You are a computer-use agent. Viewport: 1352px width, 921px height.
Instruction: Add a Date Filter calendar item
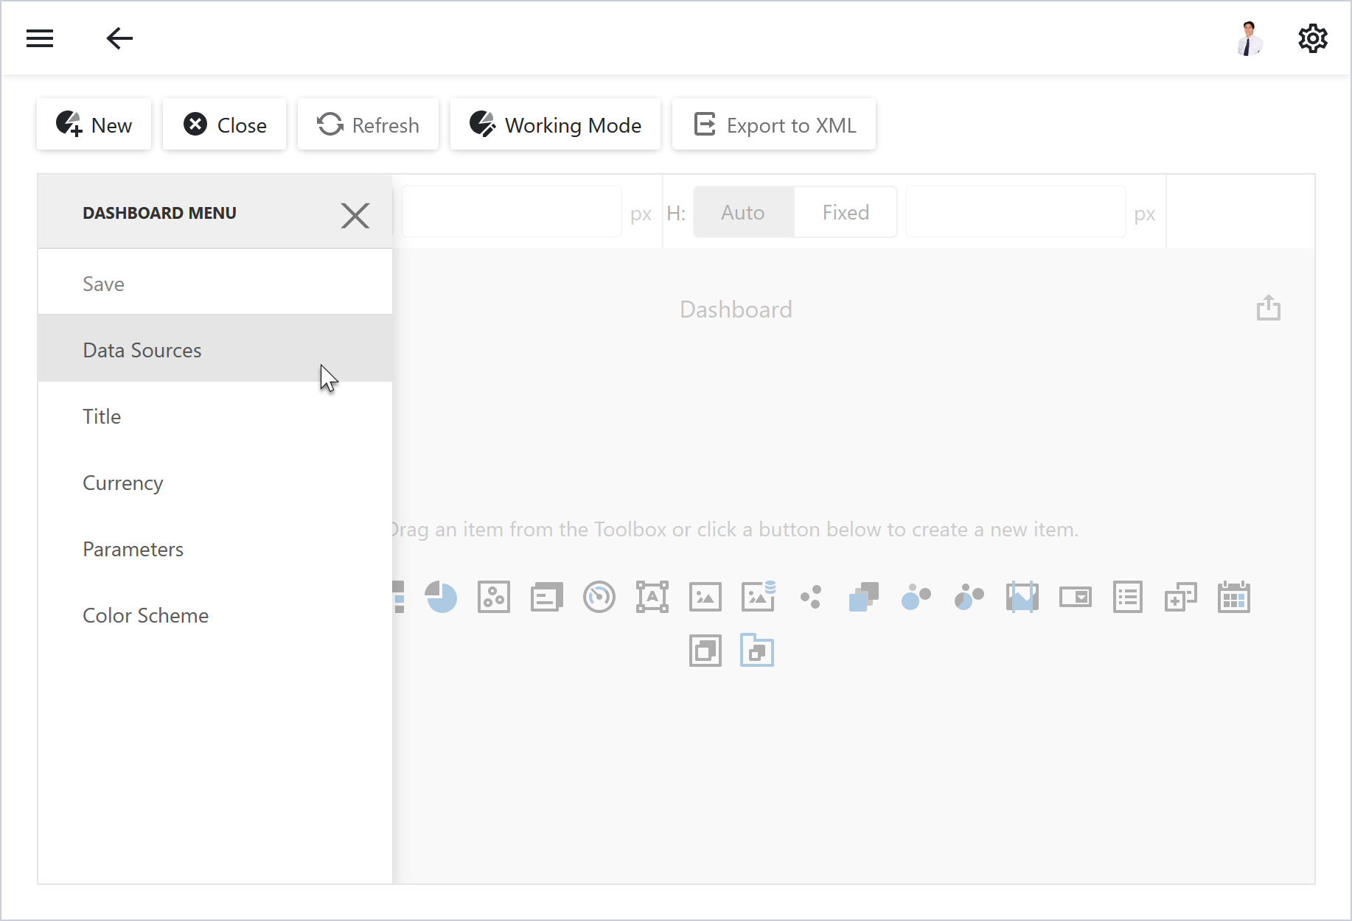(x=1234, y=597)
